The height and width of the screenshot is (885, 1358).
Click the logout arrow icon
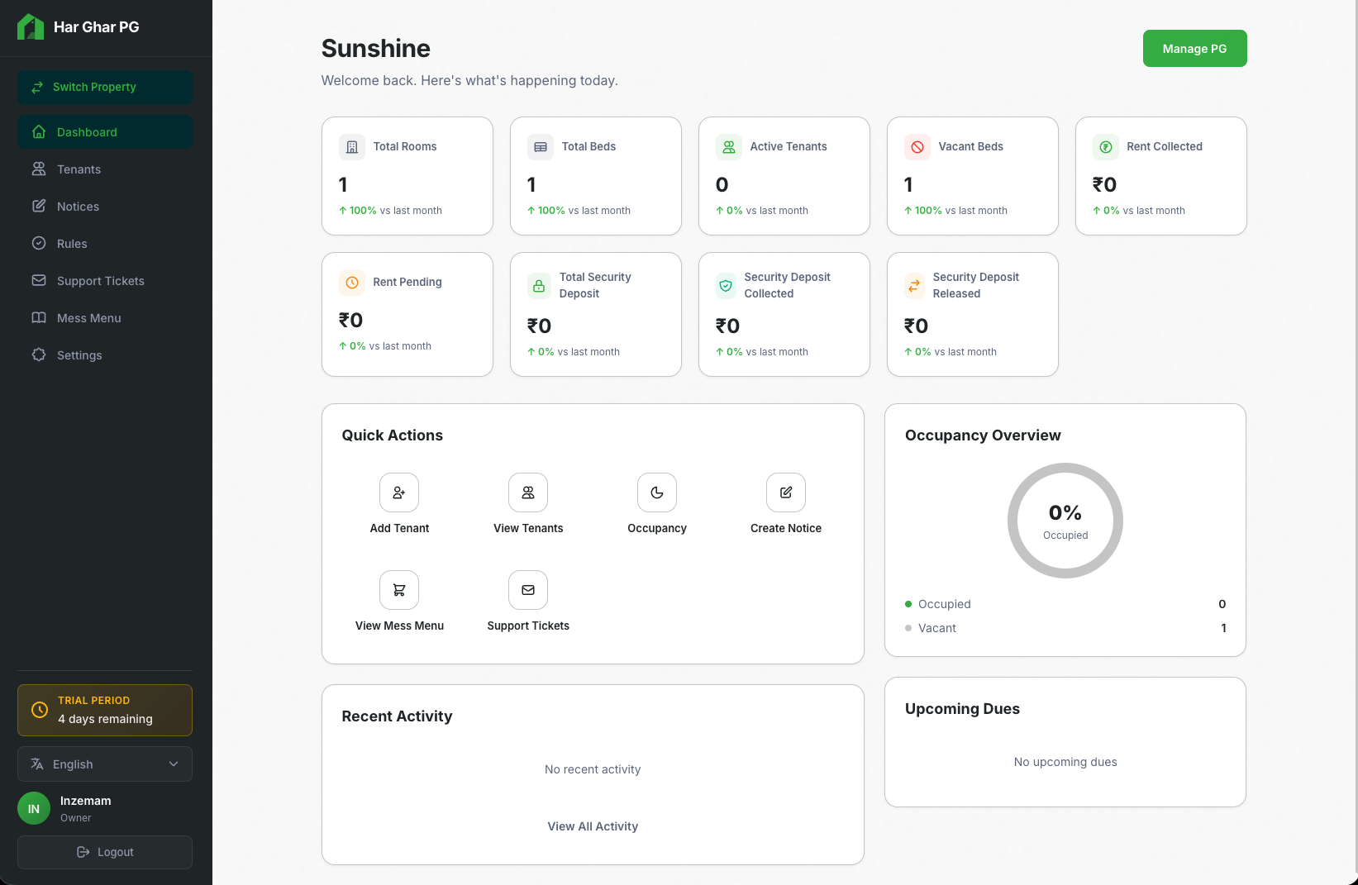pyautogui.click(x=84, y=852)
